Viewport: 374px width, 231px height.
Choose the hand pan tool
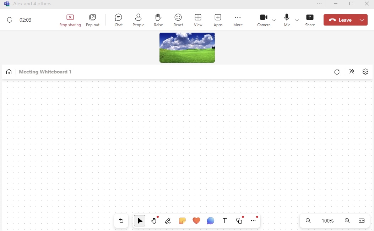[154, 221]
